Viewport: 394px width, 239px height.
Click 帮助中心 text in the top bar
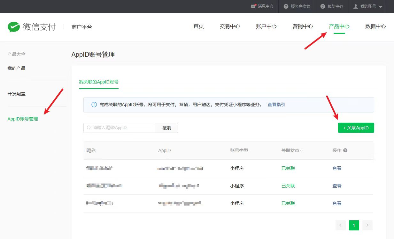[x=335, y=6]
